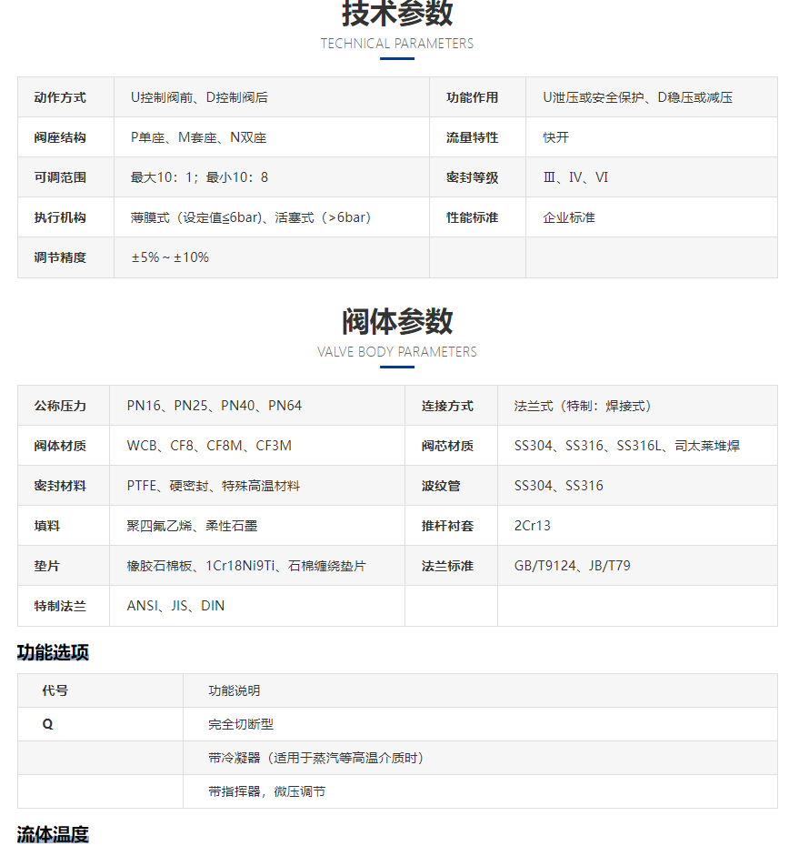Select the PN16、PN25、PN40、PN64 pressure values
Image resolution: width=809 pixels, height=846 pixels.
click(215, 406)
